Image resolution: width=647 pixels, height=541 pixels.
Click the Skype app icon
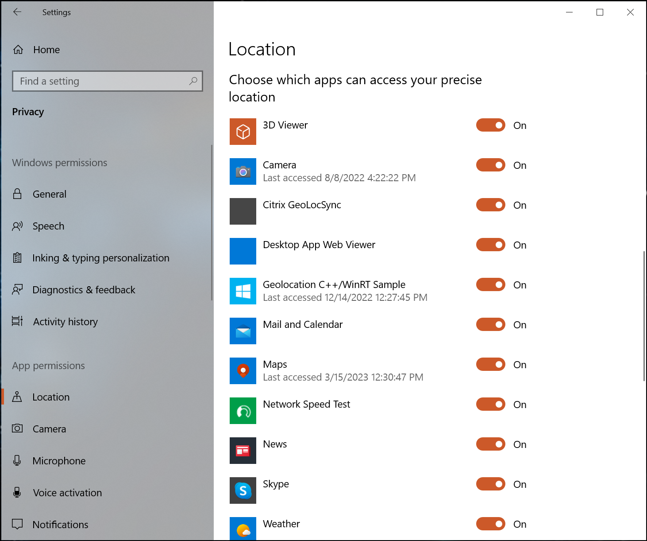point(243,490)
